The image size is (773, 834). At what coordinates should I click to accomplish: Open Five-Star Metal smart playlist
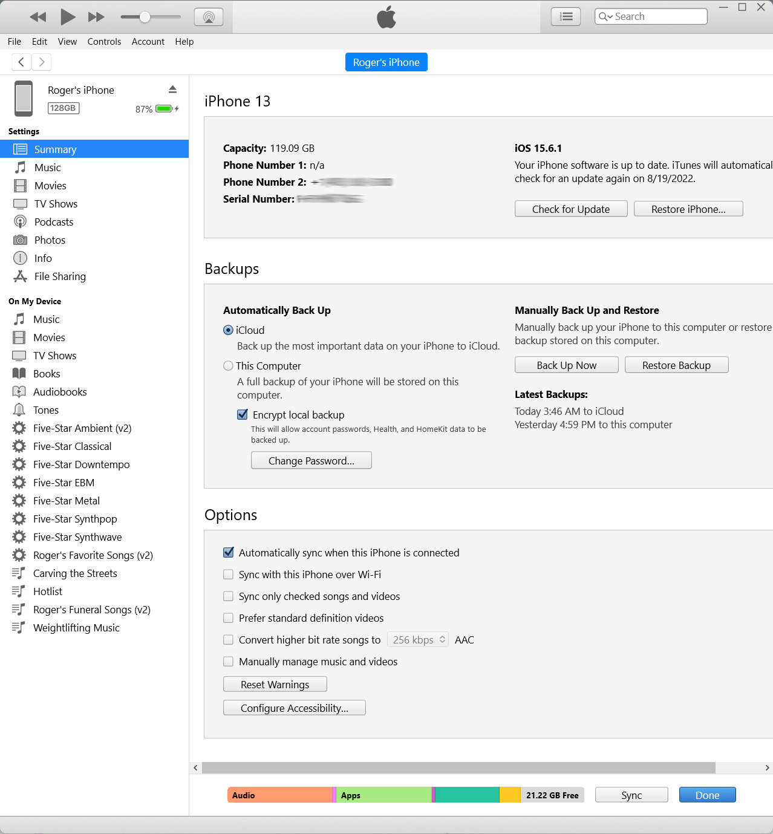(x=66, y=501)
